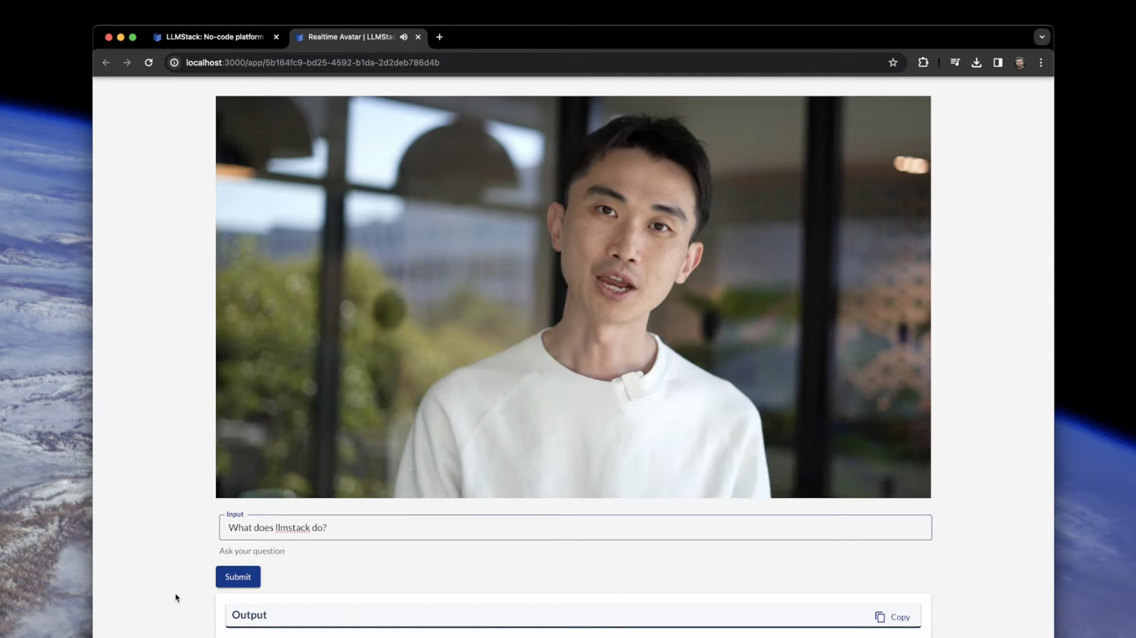Switch to the LLMStack: No-code platform tab
Image resolution: width=1136 pixels, height=638 pixels.
coord(209,37)
